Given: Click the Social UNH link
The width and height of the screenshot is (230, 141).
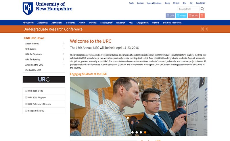Looking at the screenshot, I should point(200,3).
